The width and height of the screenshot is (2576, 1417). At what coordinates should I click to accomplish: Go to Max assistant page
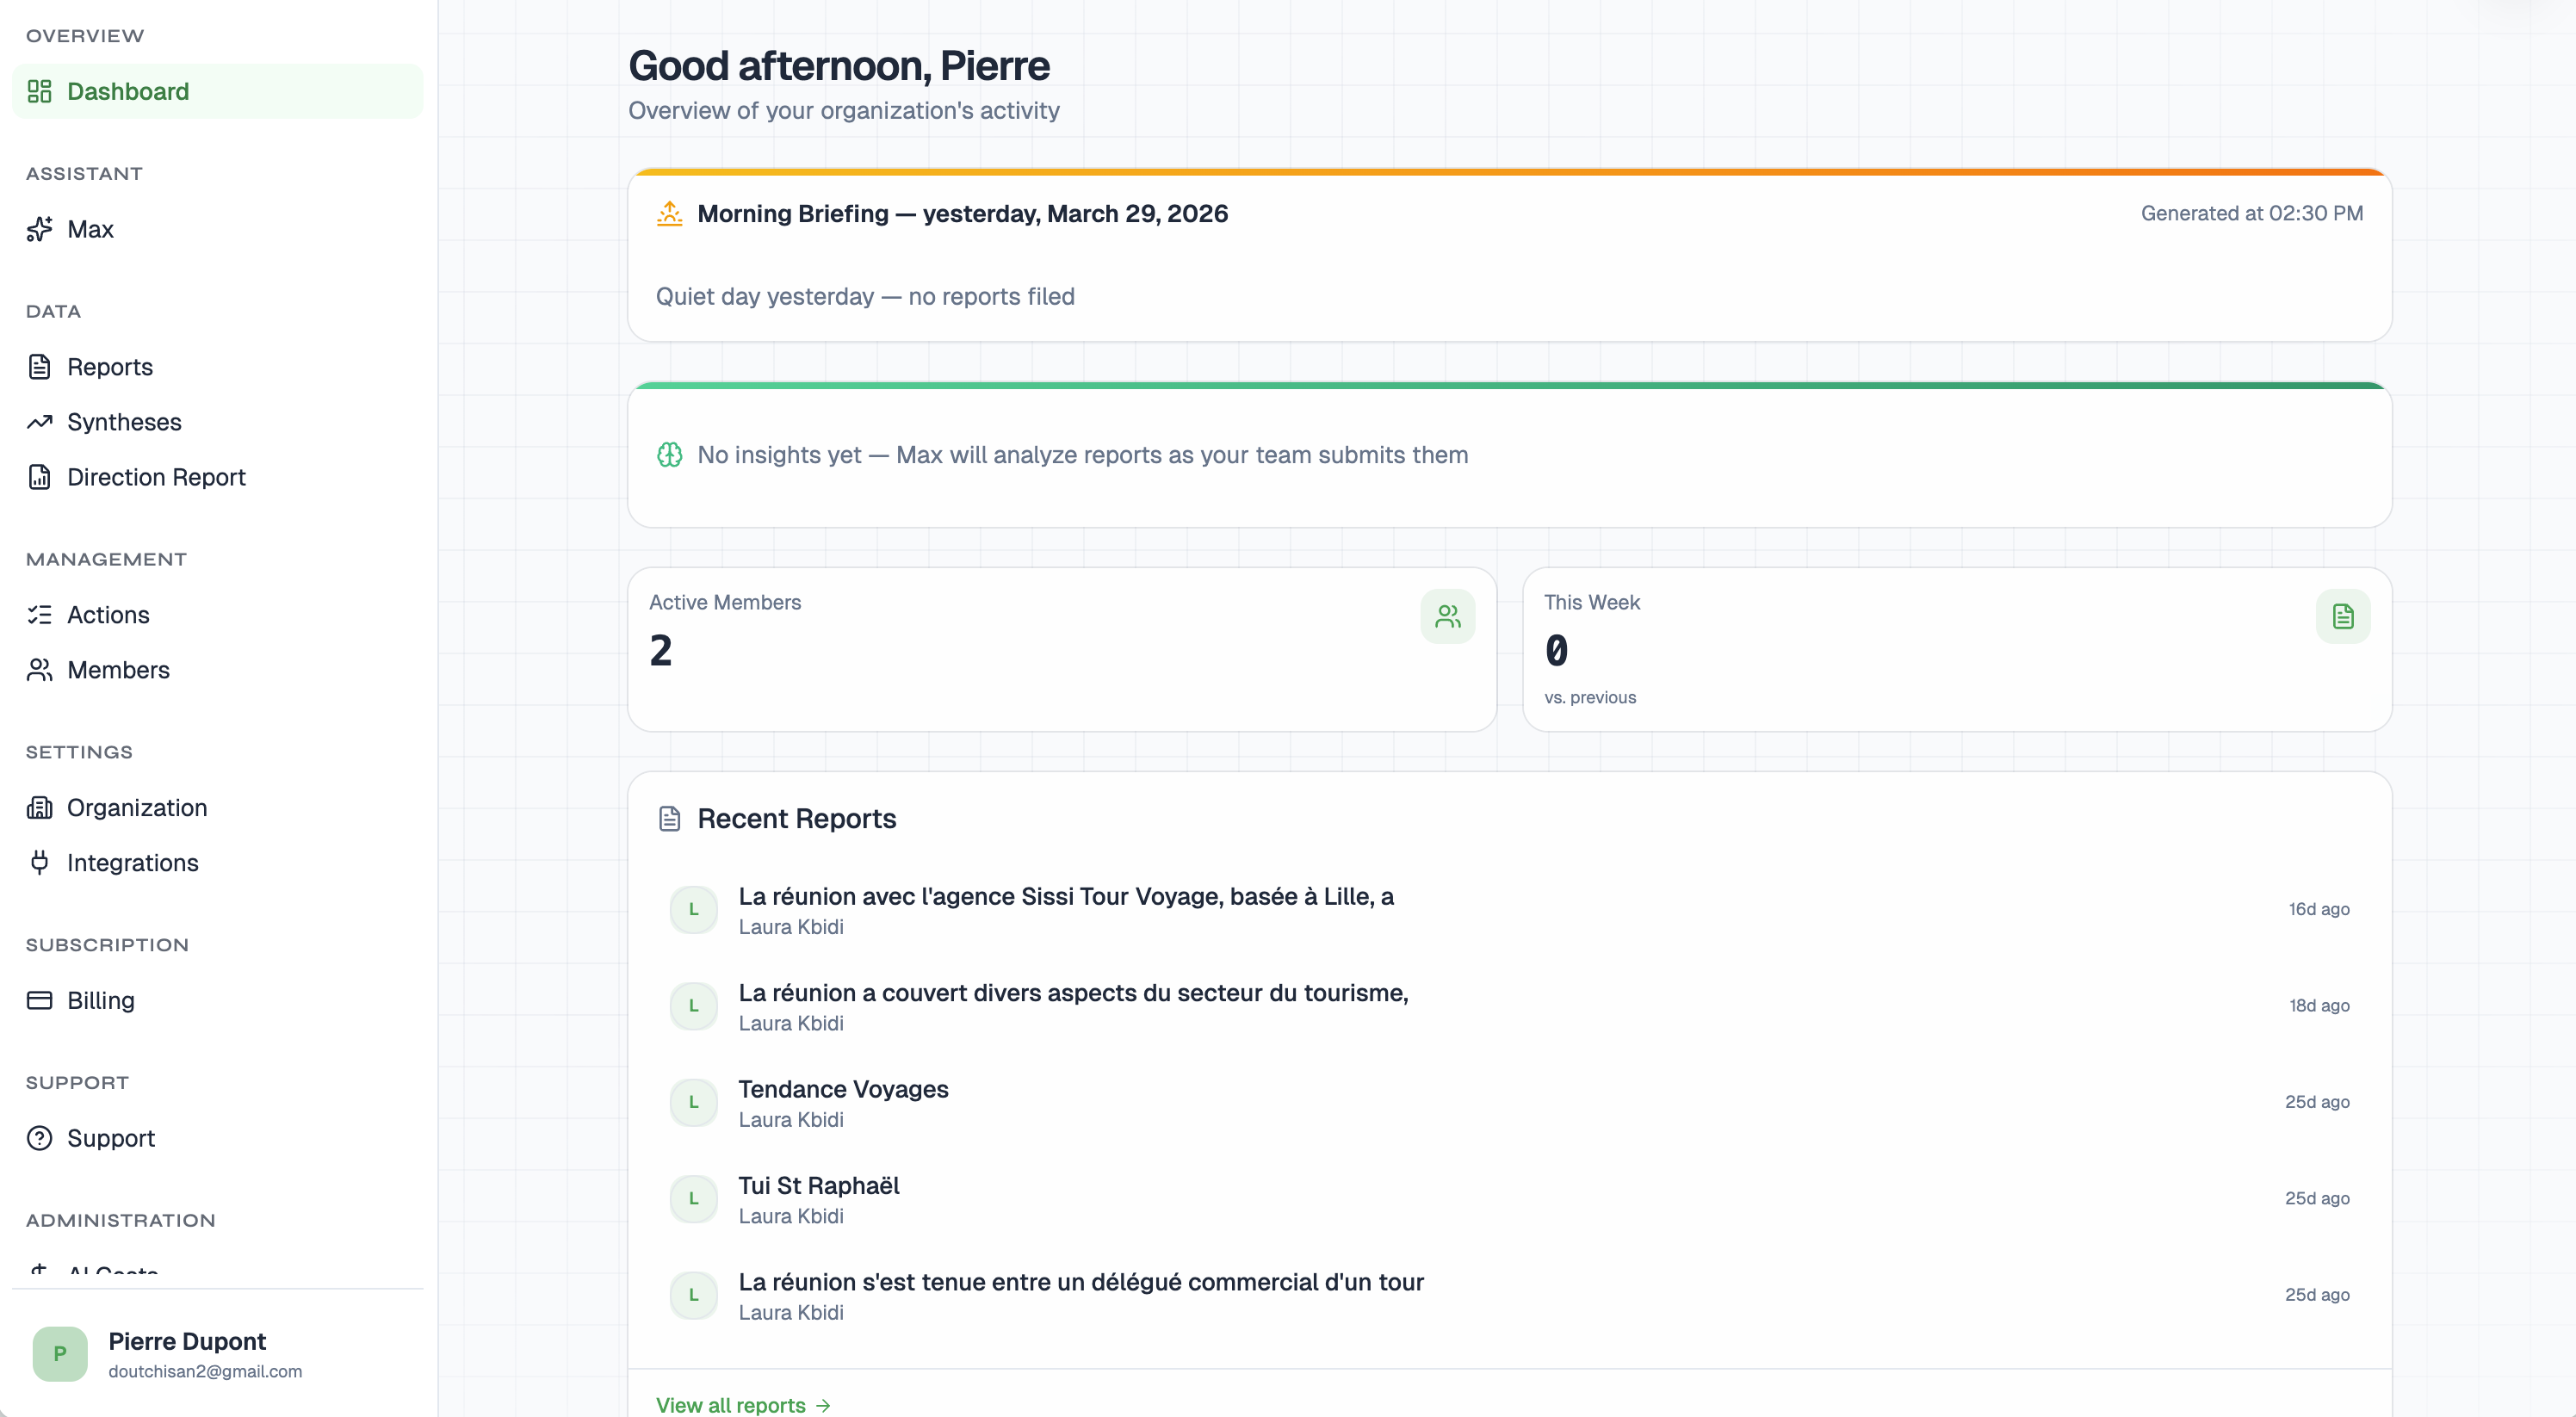tap(90, 229)
